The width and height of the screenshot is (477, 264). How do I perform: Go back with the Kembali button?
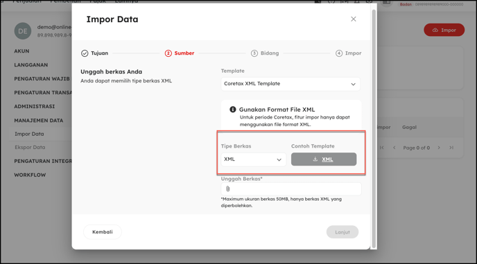tap(103, 231)
